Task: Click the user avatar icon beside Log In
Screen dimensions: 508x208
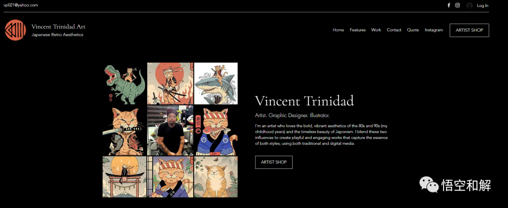Action: coord(469,6)
